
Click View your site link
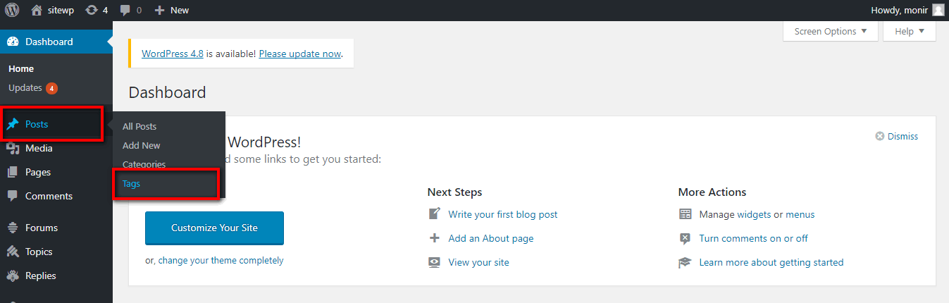point(478,262)
